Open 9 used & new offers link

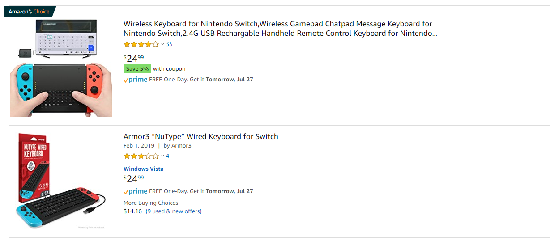click(x=174, y=211)
